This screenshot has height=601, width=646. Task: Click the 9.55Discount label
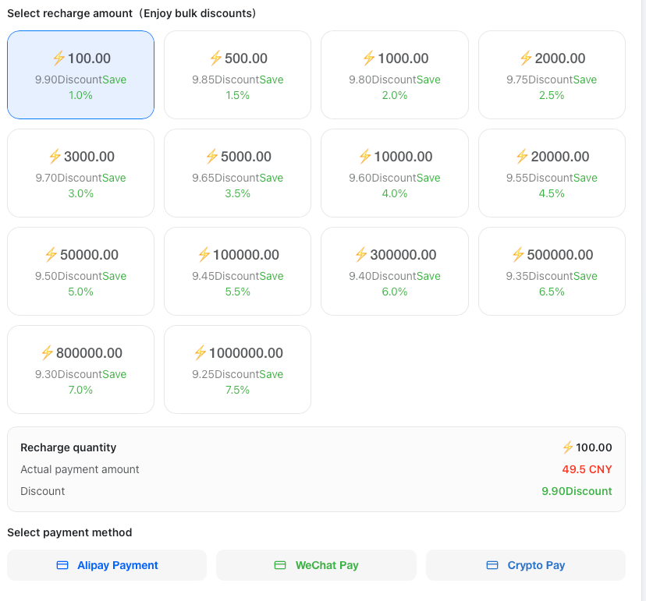(540, 178)
